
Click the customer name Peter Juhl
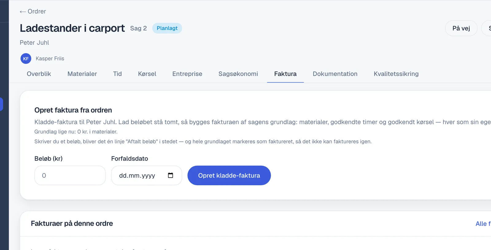click(34, 43)
